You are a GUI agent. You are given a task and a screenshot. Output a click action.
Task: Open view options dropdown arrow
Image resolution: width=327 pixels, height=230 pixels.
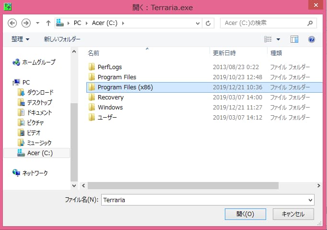(278, 39)
